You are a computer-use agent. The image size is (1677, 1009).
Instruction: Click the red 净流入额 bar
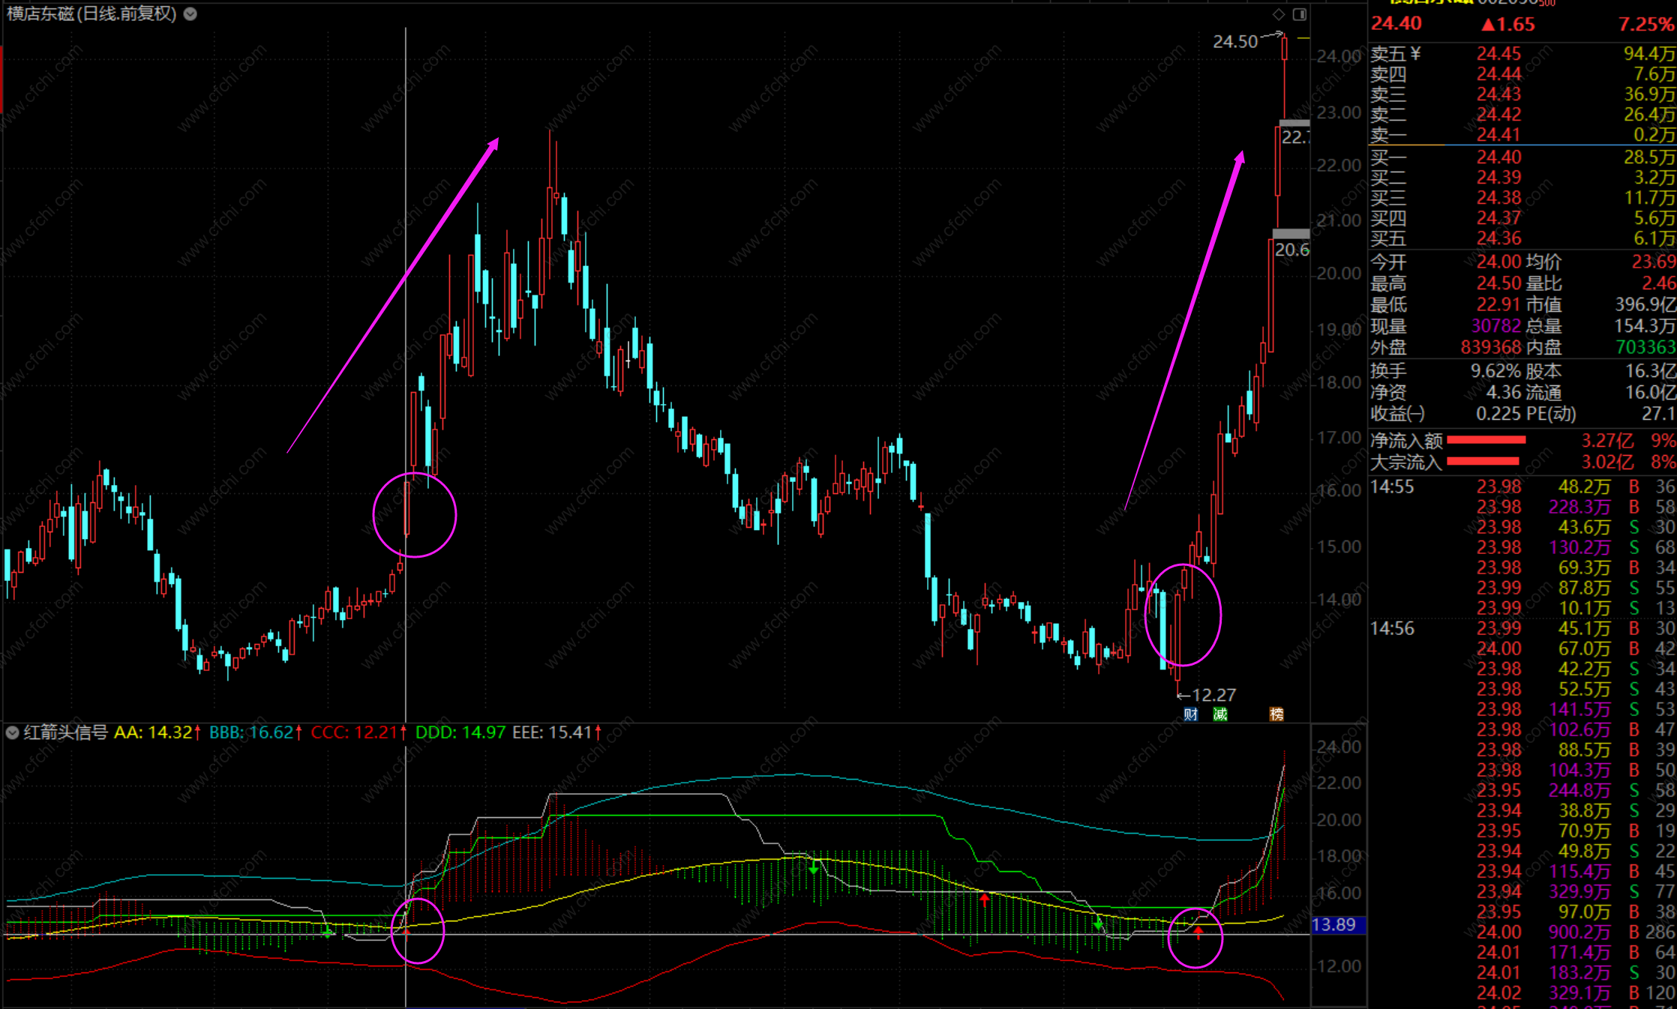1486,440
